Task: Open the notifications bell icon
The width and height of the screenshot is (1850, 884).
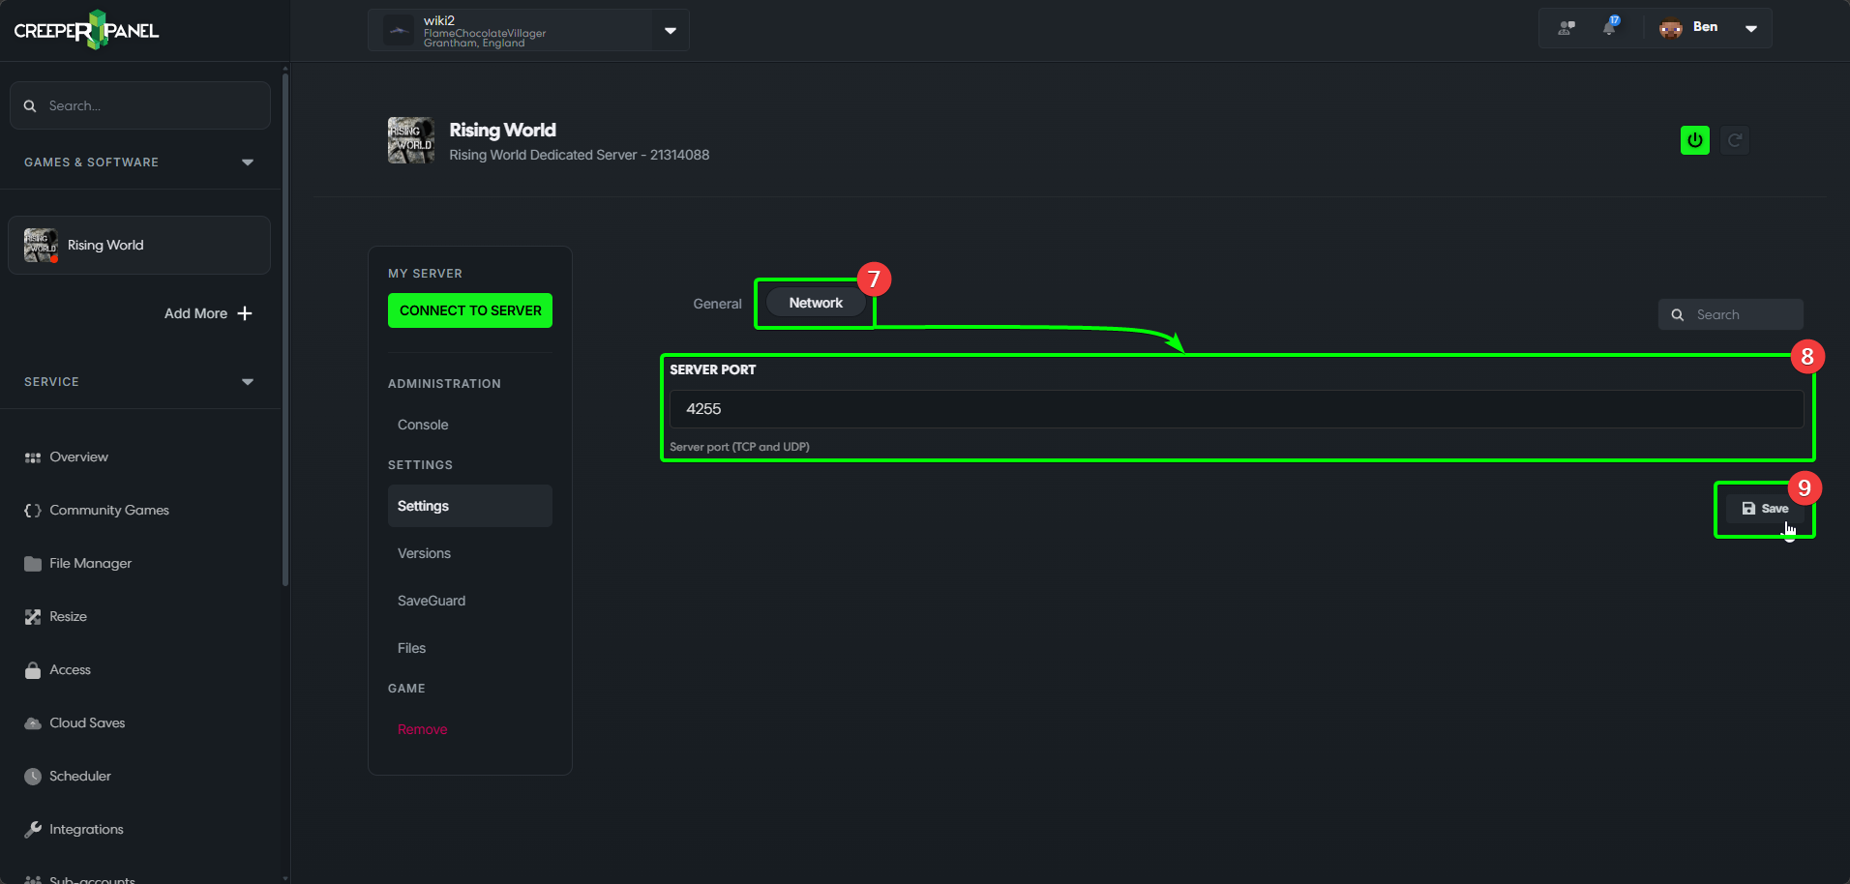Action: (x=1609, y=27)
